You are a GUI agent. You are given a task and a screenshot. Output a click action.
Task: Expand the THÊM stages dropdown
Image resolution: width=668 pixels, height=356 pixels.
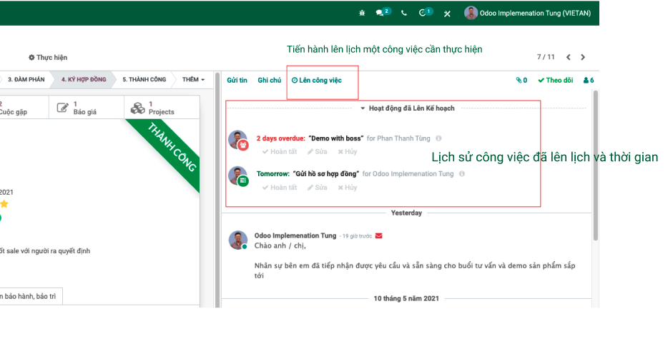point(193,79)
